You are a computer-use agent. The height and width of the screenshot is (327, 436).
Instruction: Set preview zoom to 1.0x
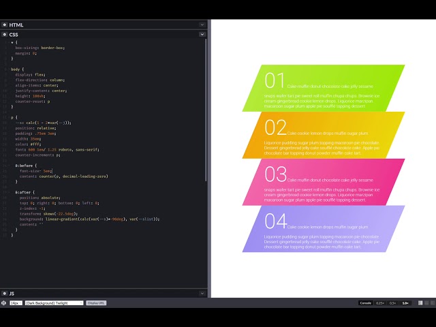[405, 302]
